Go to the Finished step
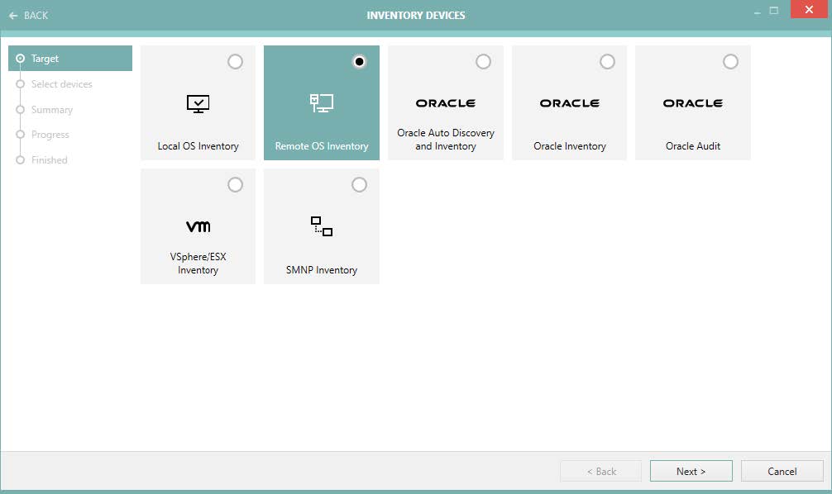 tap(50, 160)
